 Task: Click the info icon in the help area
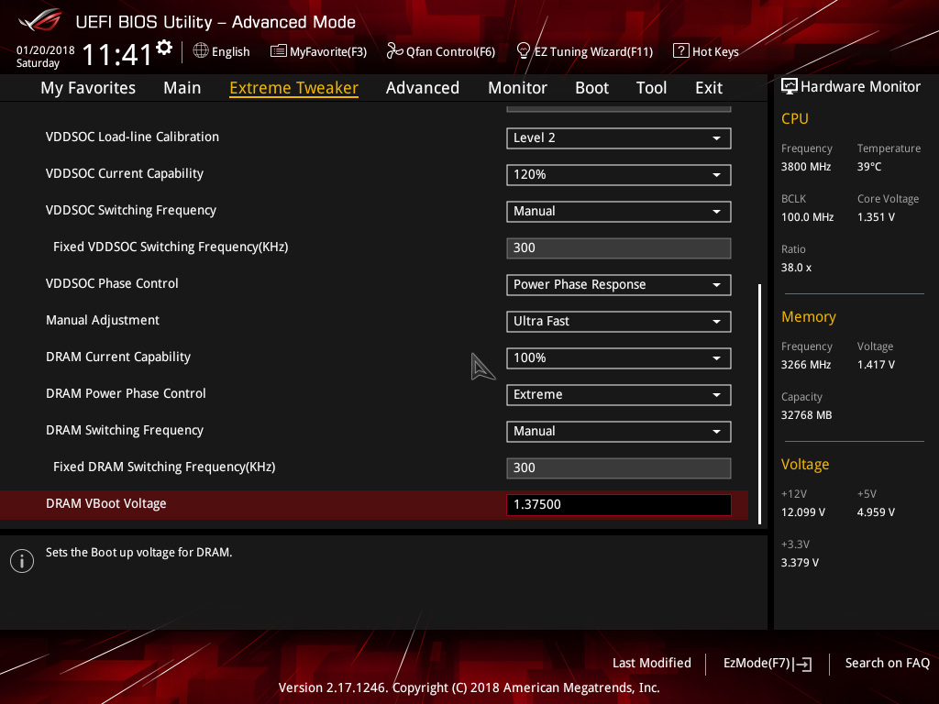click(22, 561)
